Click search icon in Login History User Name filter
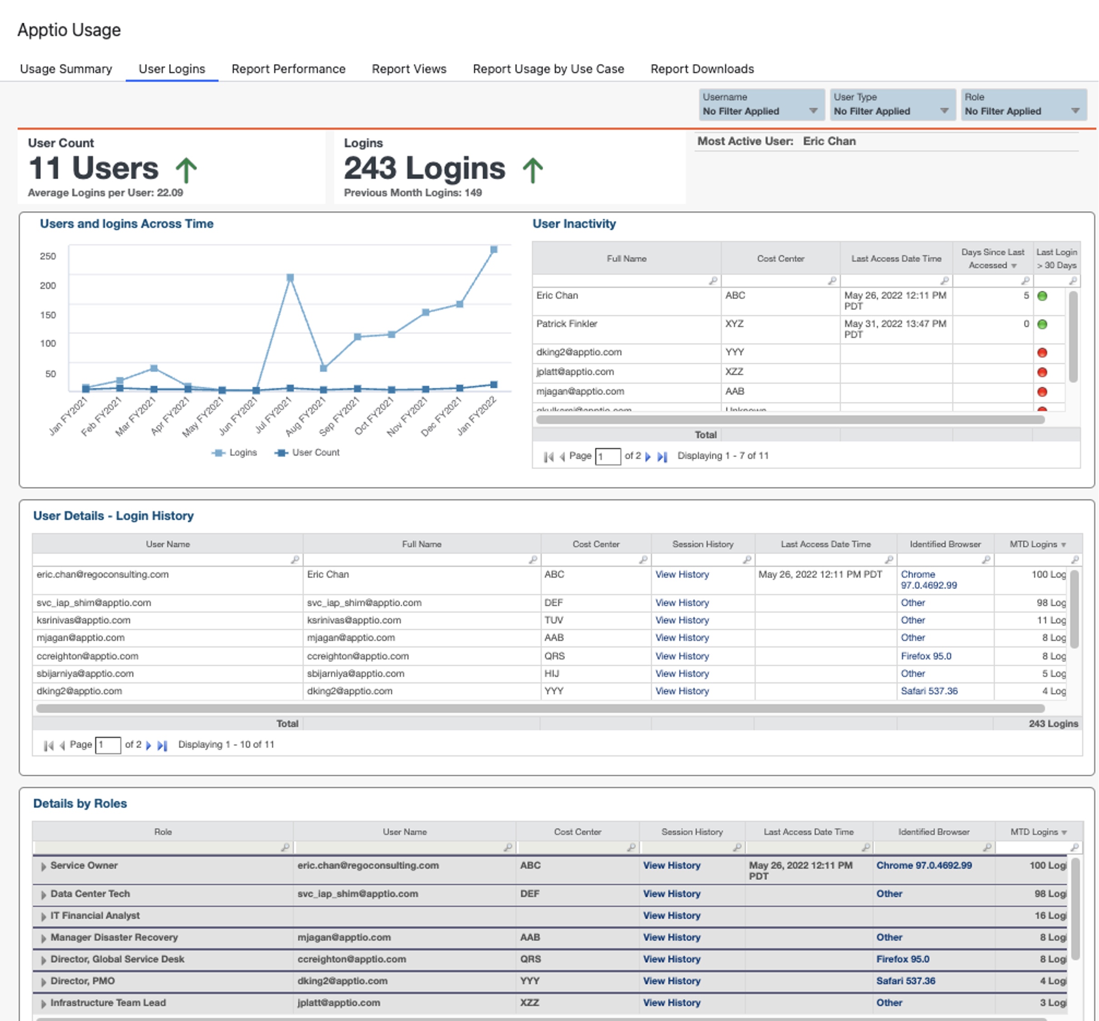This screenshot has height=1021, width=1099. coord(295,560)
